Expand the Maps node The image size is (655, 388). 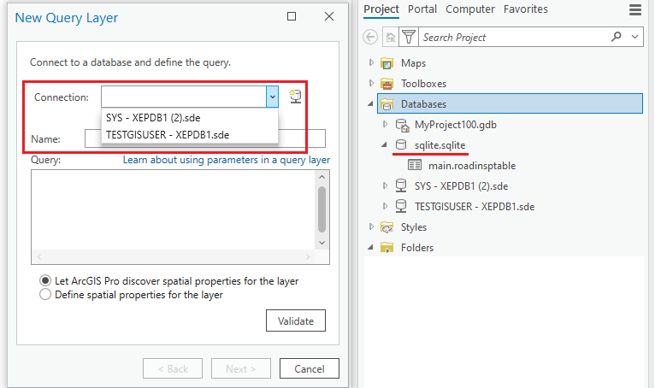[371, 62]
